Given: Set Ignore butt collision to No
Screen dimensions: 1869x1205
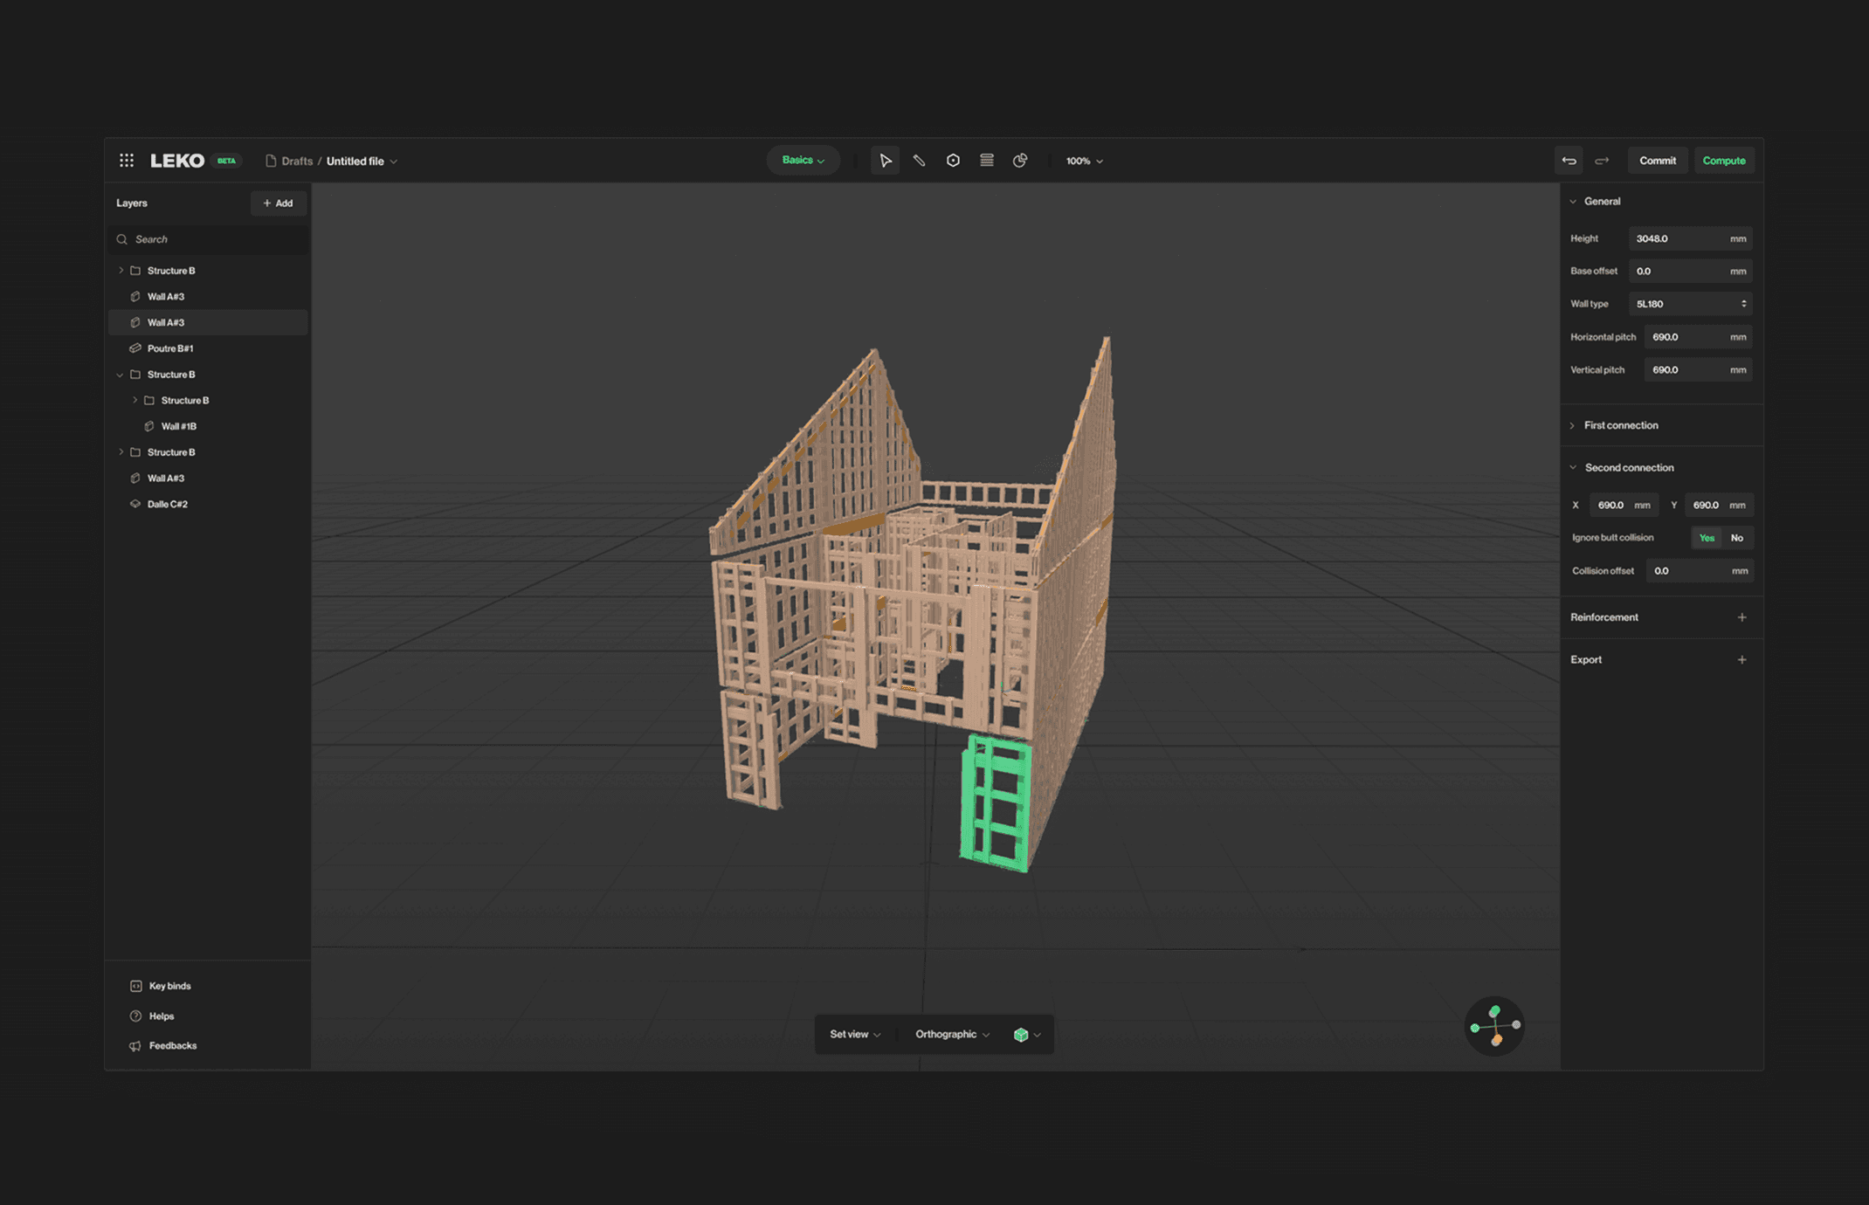Looking at the screenshot, I should pos(1737,538).
